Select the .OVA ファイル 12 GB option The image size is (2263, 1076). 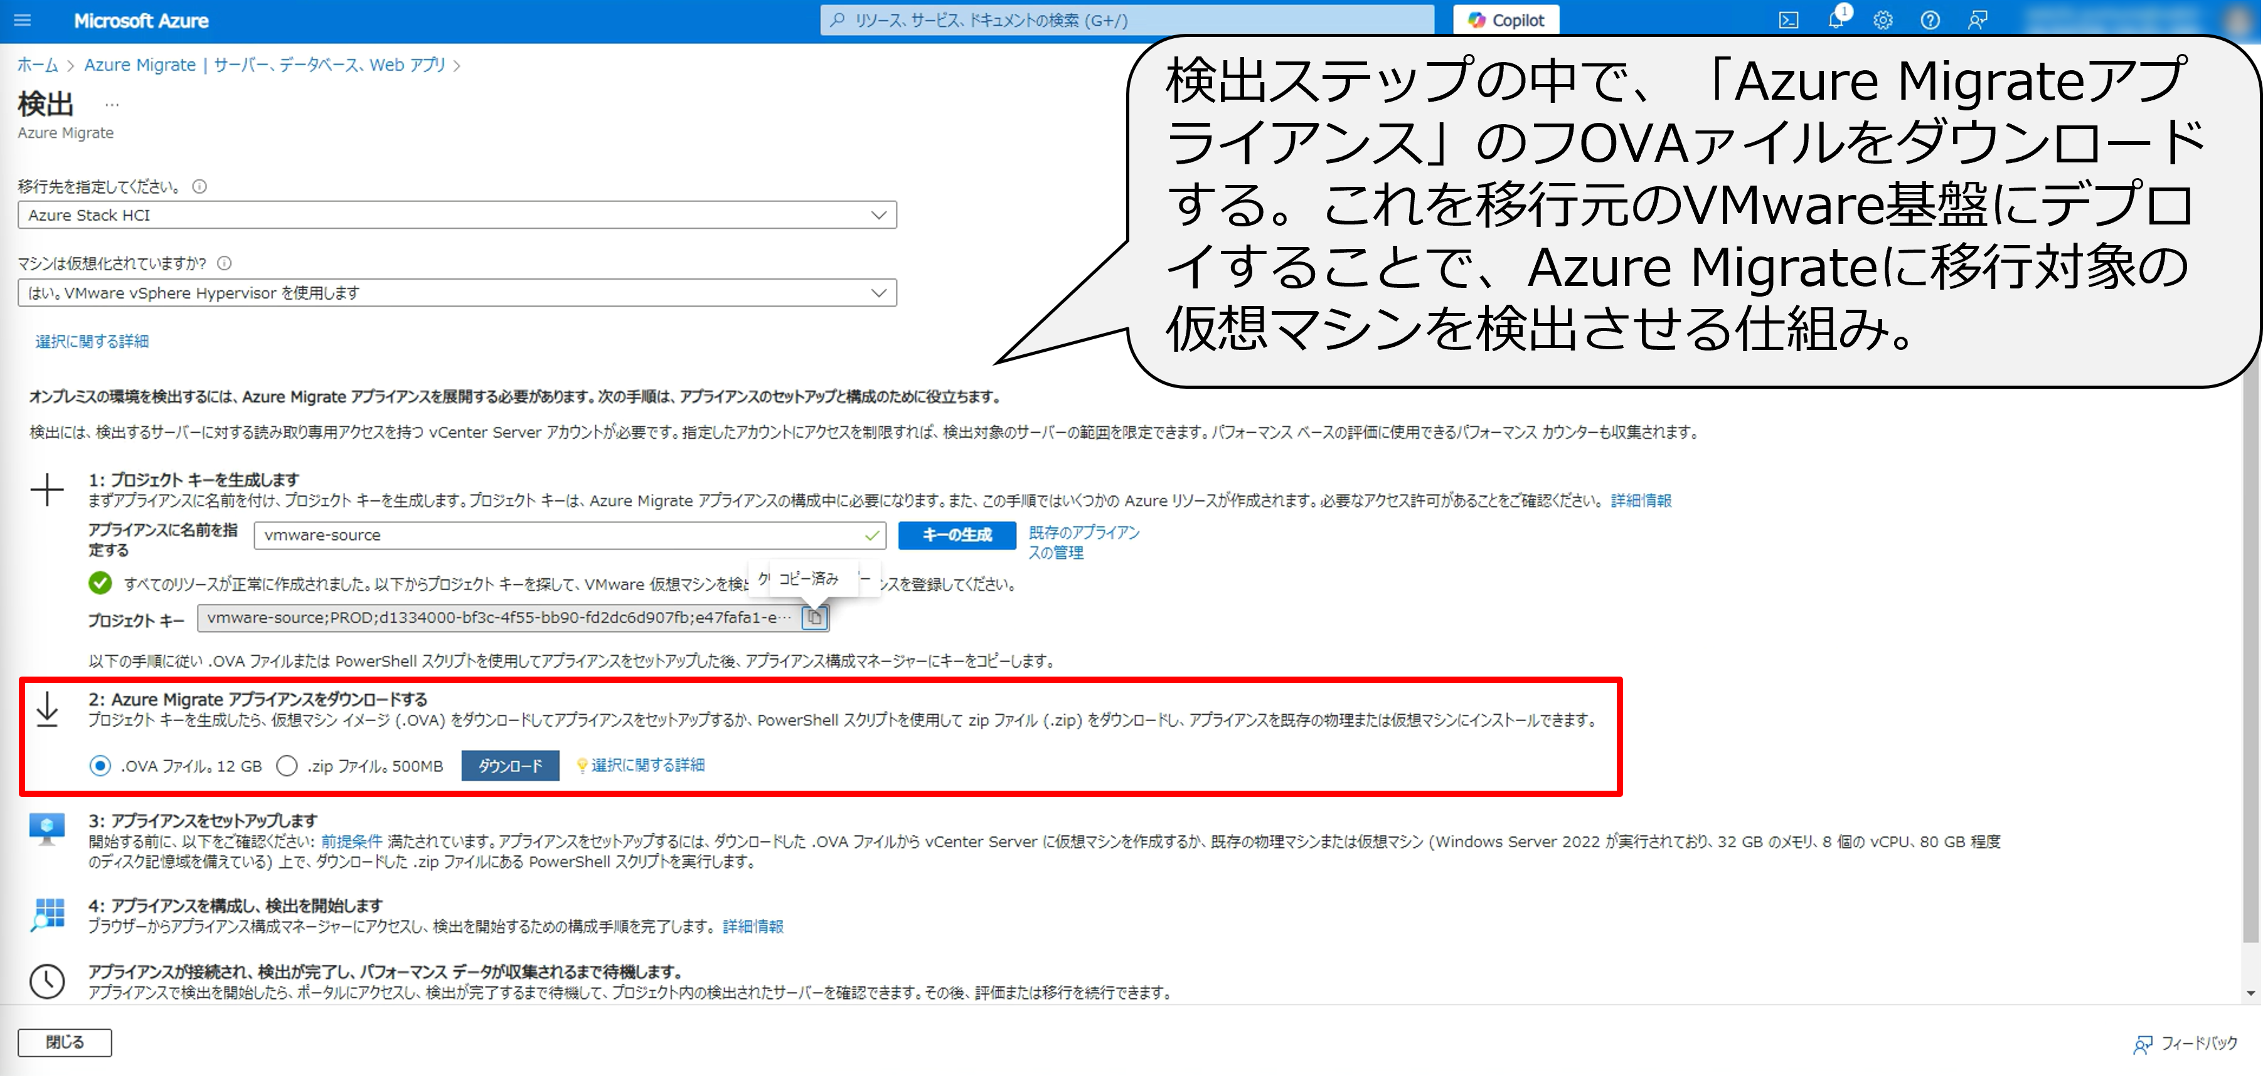(x=100, y=766)
